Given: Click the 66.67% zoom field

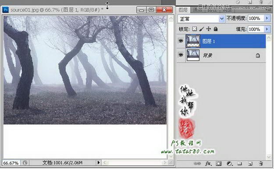Looking at the screenshot, I should [11, 163].
